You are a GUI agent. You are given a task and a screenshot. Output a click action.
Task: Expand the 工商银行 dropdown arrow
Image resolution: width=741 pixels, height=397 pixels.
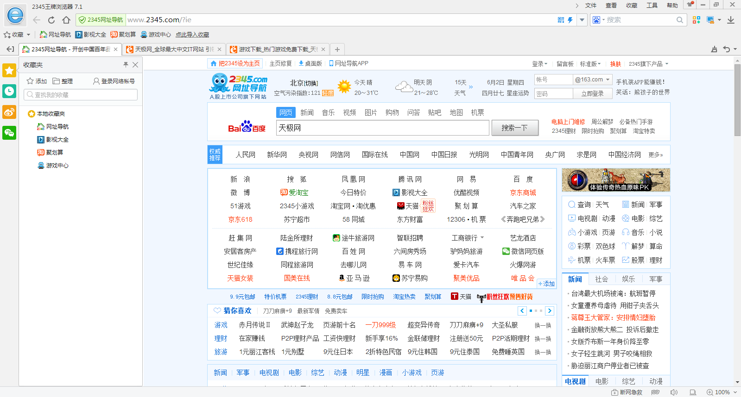pos(482,238)
